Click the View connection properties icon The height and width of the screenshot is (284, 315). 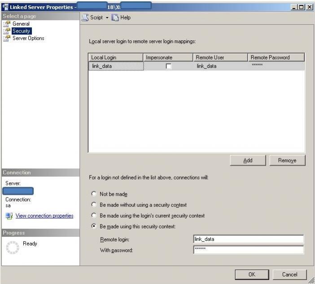(9, 216)
